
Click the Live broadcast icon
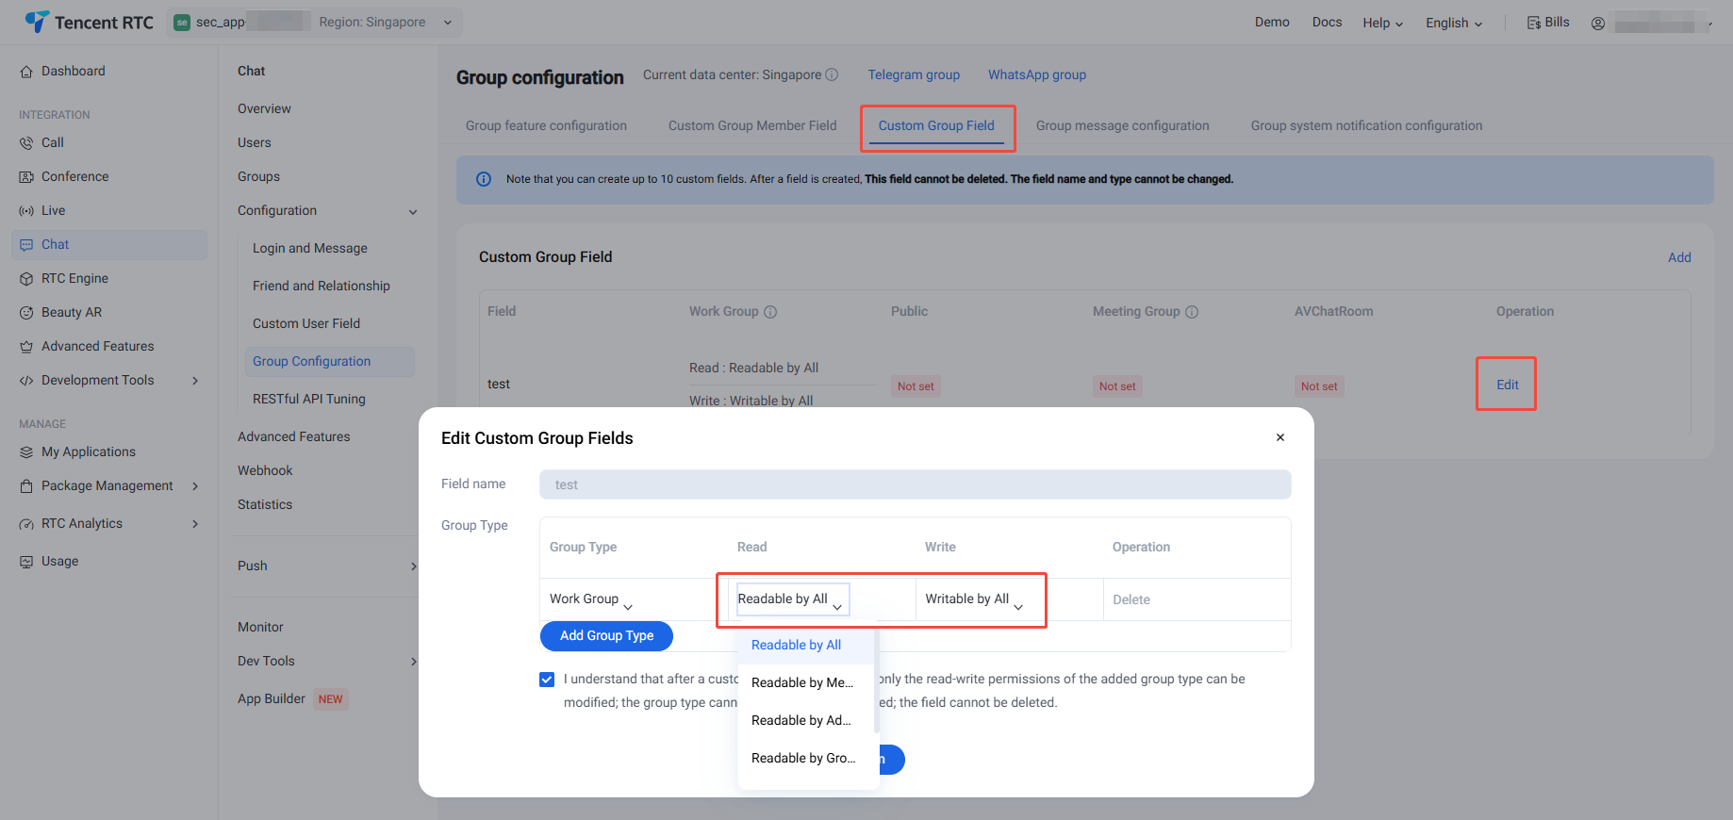coord(26,211)
